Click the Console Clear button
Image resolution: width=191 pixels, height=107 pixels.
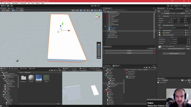[159, 80]
